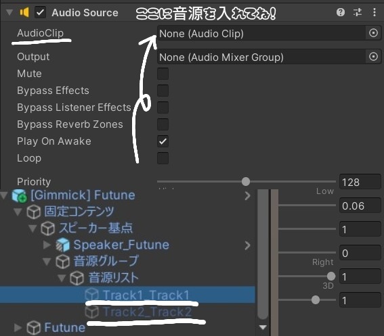Click the [Gimmick] Futune prefab icon
This screenshot has width=384, height=336.
(x=20, y=195)
